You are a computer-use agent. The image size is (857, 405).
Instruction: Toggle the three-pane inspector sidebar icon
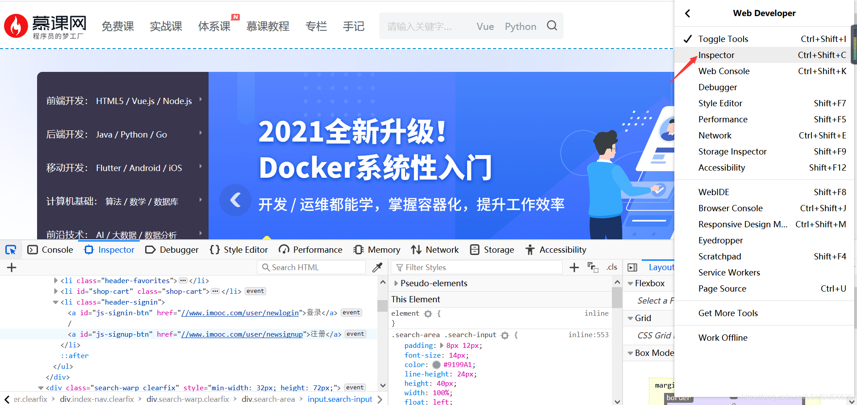632,267
